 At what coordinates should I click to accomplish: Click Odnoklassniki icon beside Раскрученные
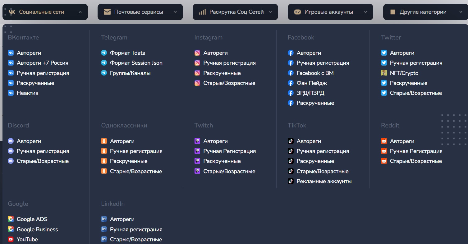[x=104, y=161]
